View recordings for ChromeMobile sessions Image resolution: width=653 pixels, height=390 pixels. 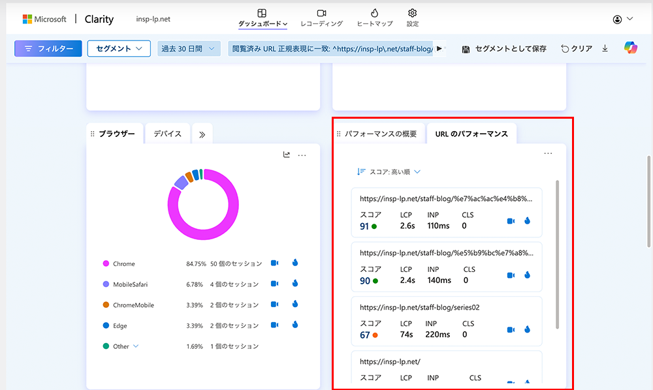274,305
